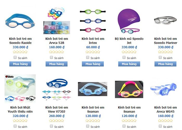Buy the Intex kids goggles
Image resolution: width=182 pixels, height=130 pixels.
(x=93, y=64)
